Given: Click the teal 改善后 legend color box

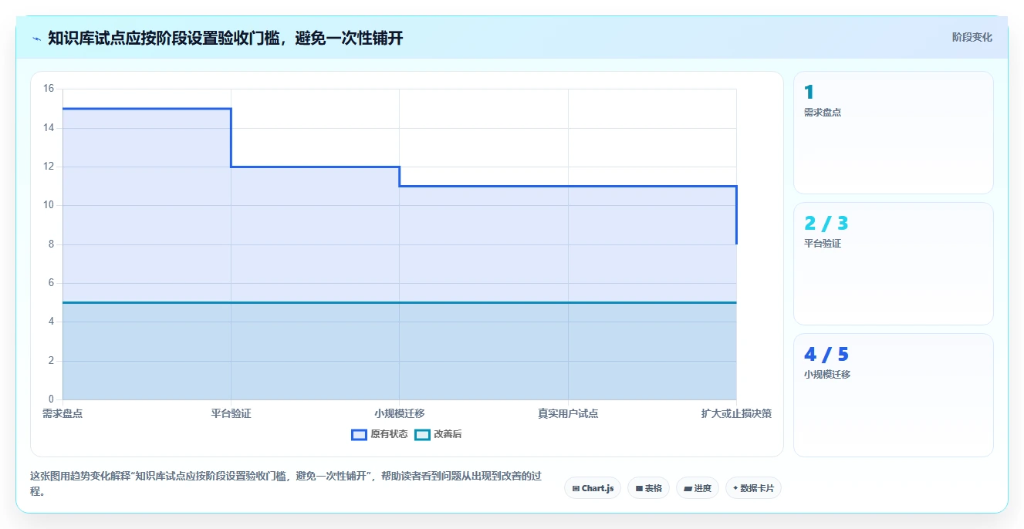Looking at the screenshot, I should tap(422, 434).
